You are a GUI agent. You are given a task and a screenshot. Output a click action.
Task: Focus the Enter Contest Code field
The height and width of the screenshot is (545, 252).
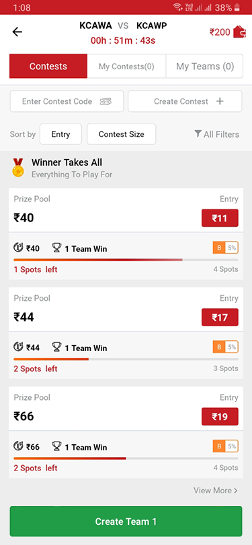point(67,101)
